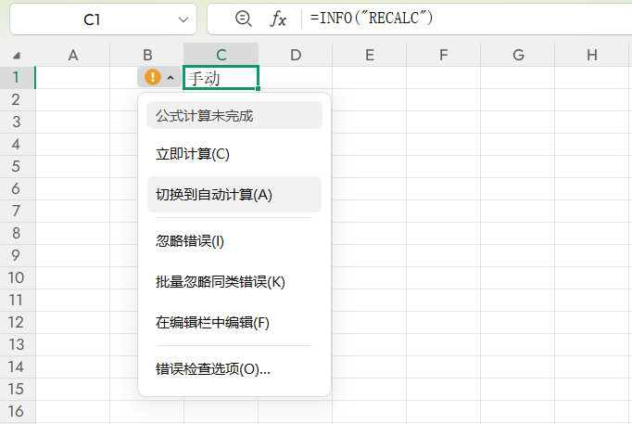Select 批量忽略同类错误(K) option
This screenshot has height=424, width=632.
coord(234,282)
